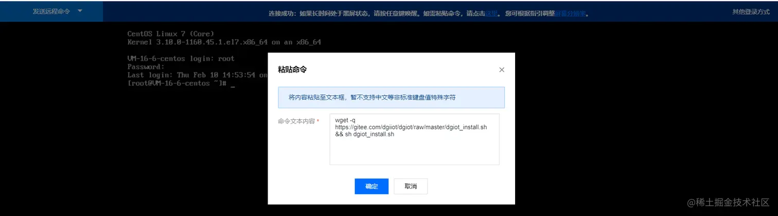Click the blue notice about pasting content
This screenshot has height=216, width=778.
tap(391, 97)
